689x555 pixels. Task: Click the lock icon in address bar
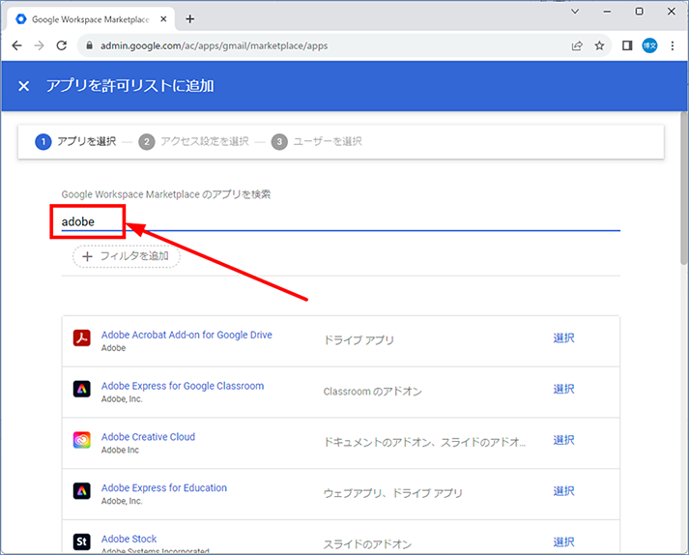(x=90, y=45)
